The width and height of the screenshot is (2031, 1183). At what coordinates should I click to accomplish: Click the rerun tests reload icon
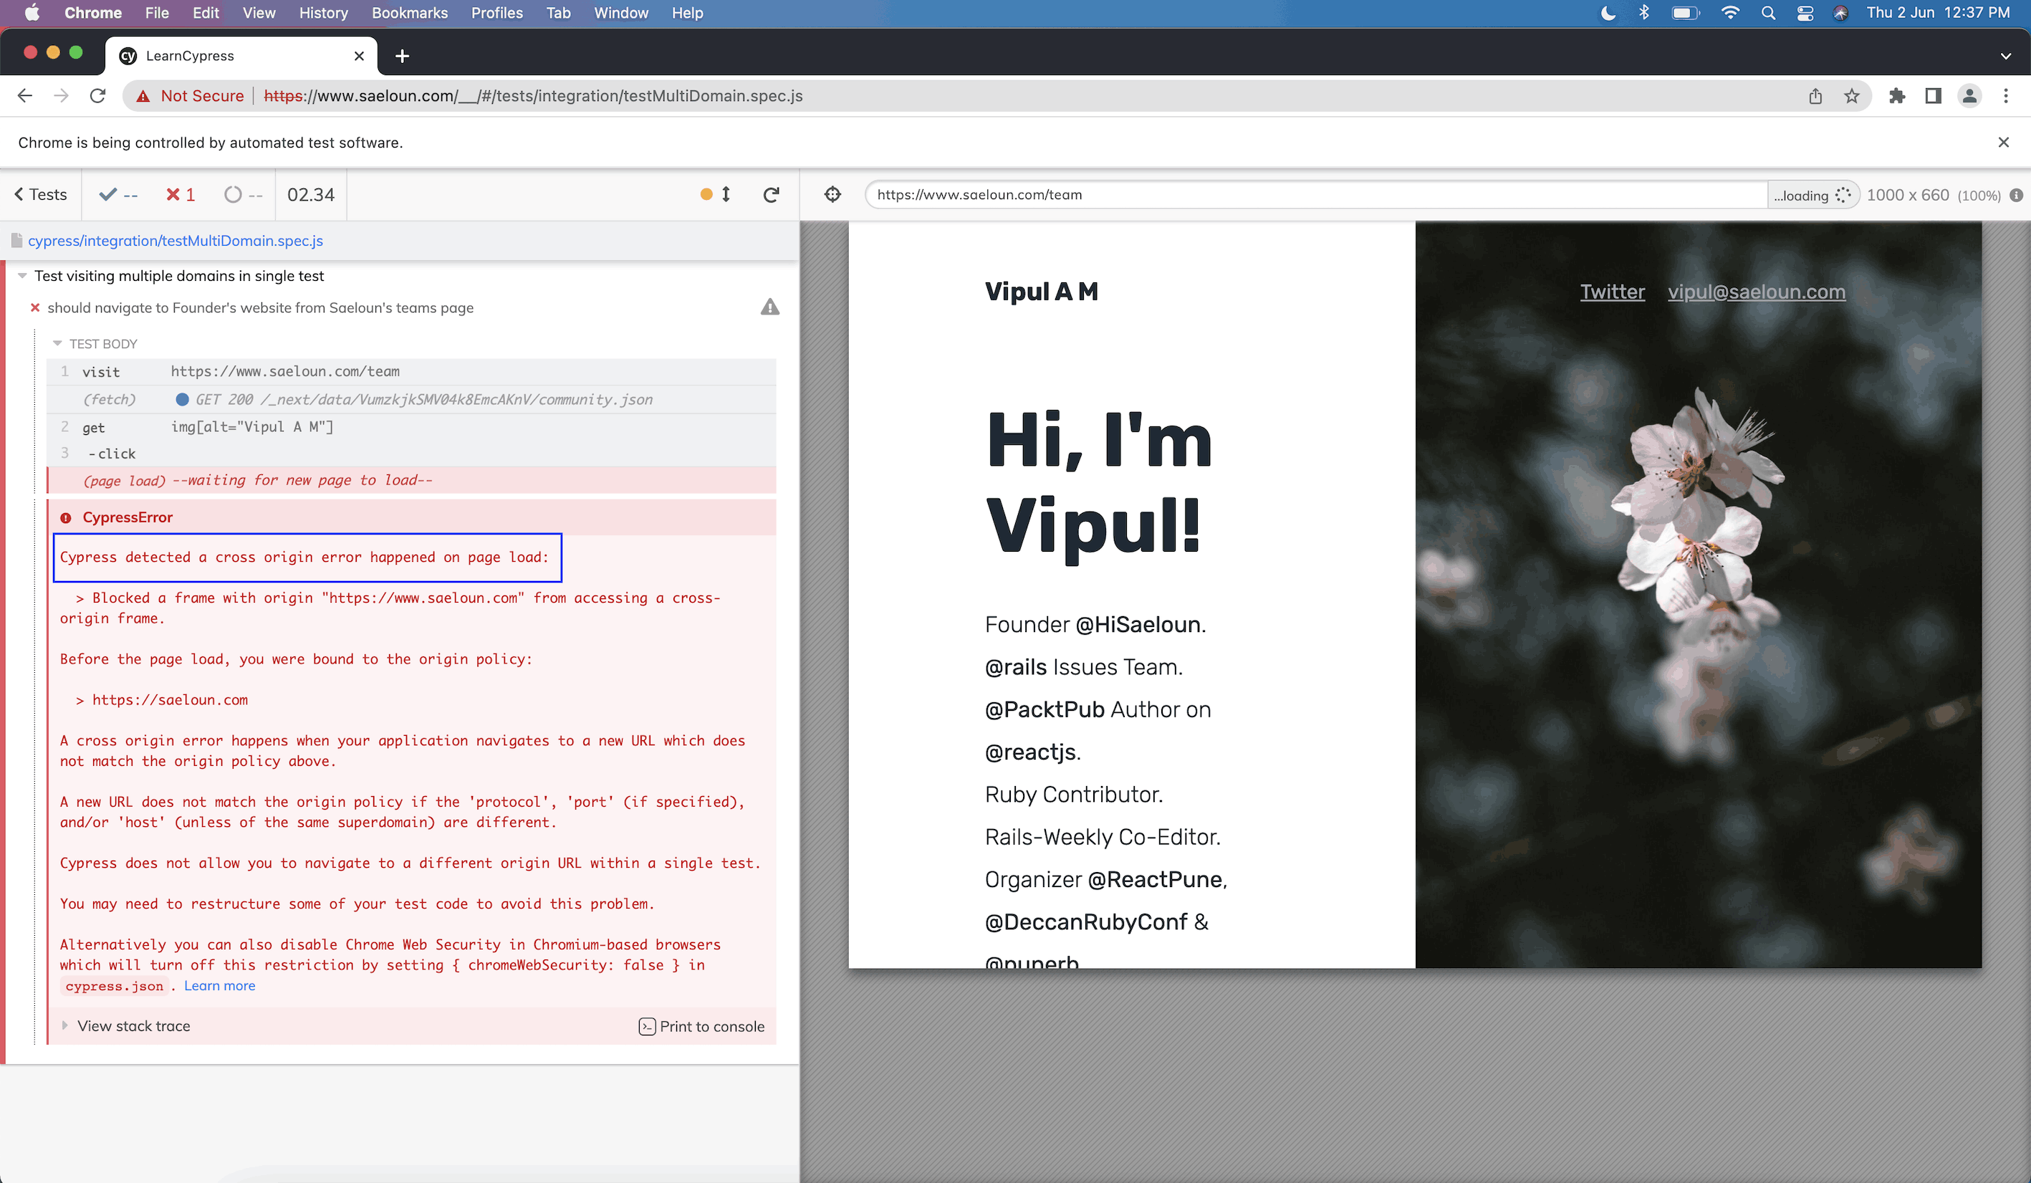pyautogui.click(x=771, y=194)
